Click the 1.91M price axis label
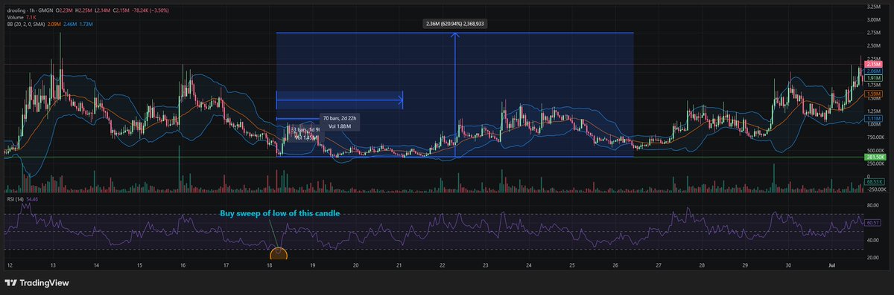Image resolution: width=894 pixels, height=295 pixels. pos(873,78)
